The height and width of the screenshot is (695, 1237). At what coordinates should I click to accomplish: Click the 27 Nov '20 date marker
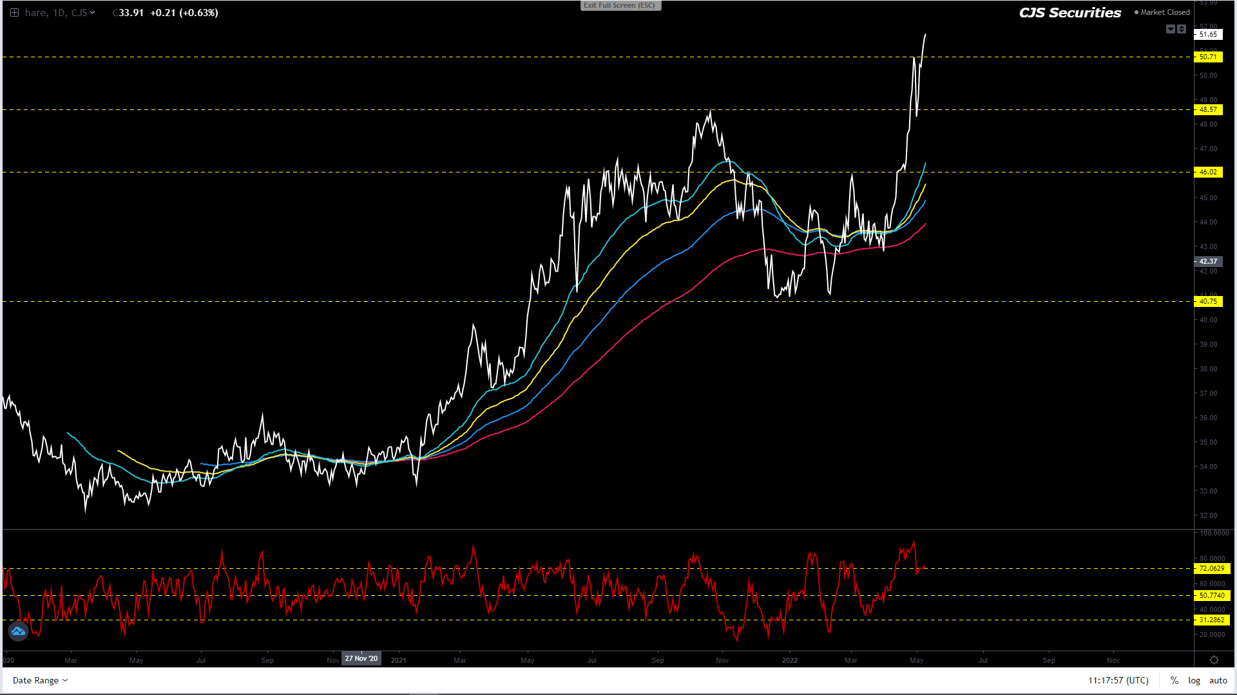[361, 659]
